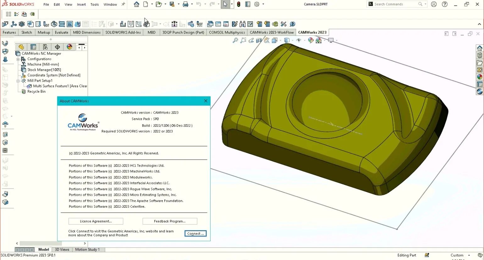Click the License Agreement button
Image resolution: width=484 pixels, height=260 pixels.
96,221
